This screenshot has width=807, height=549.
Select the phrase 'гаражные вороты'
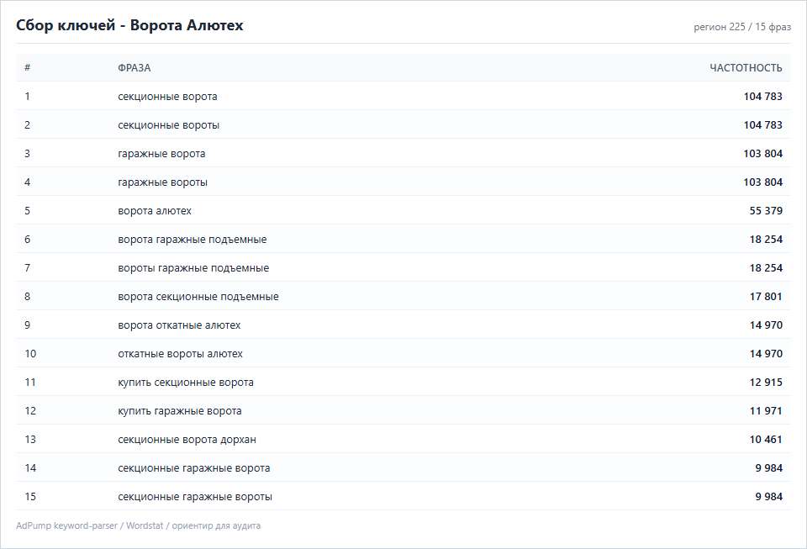click(162, 182)
